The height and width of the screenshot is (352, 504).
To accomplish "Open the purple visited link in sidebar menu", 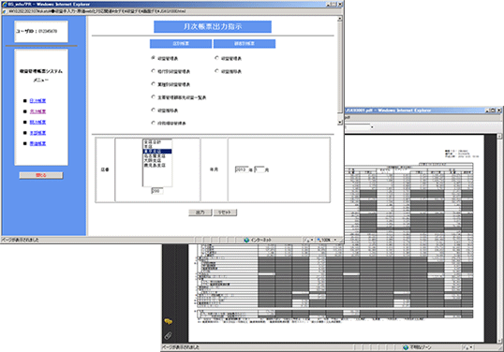I will pyautogui.click(x=37, y=111).
